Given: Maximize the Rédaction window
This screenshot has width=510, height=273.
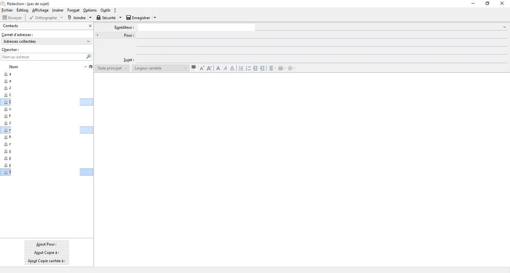Looking at the screenshot, I should coord(487,3).
